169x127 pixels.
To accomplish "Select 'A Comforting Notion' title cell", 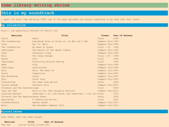I will point(44,100).
